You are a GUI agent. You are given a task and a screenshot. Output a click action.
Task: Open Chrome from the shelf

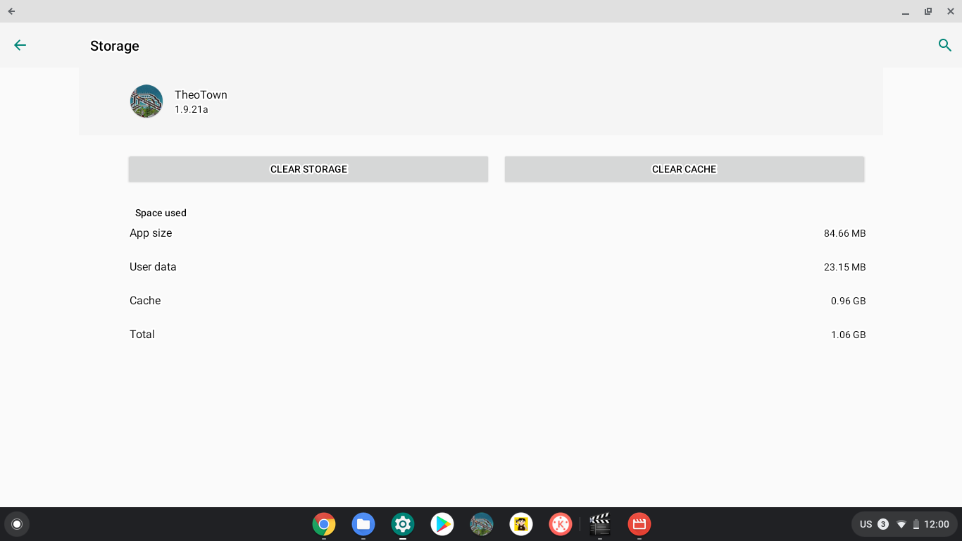pyautogui.click(x=324, y=524)
